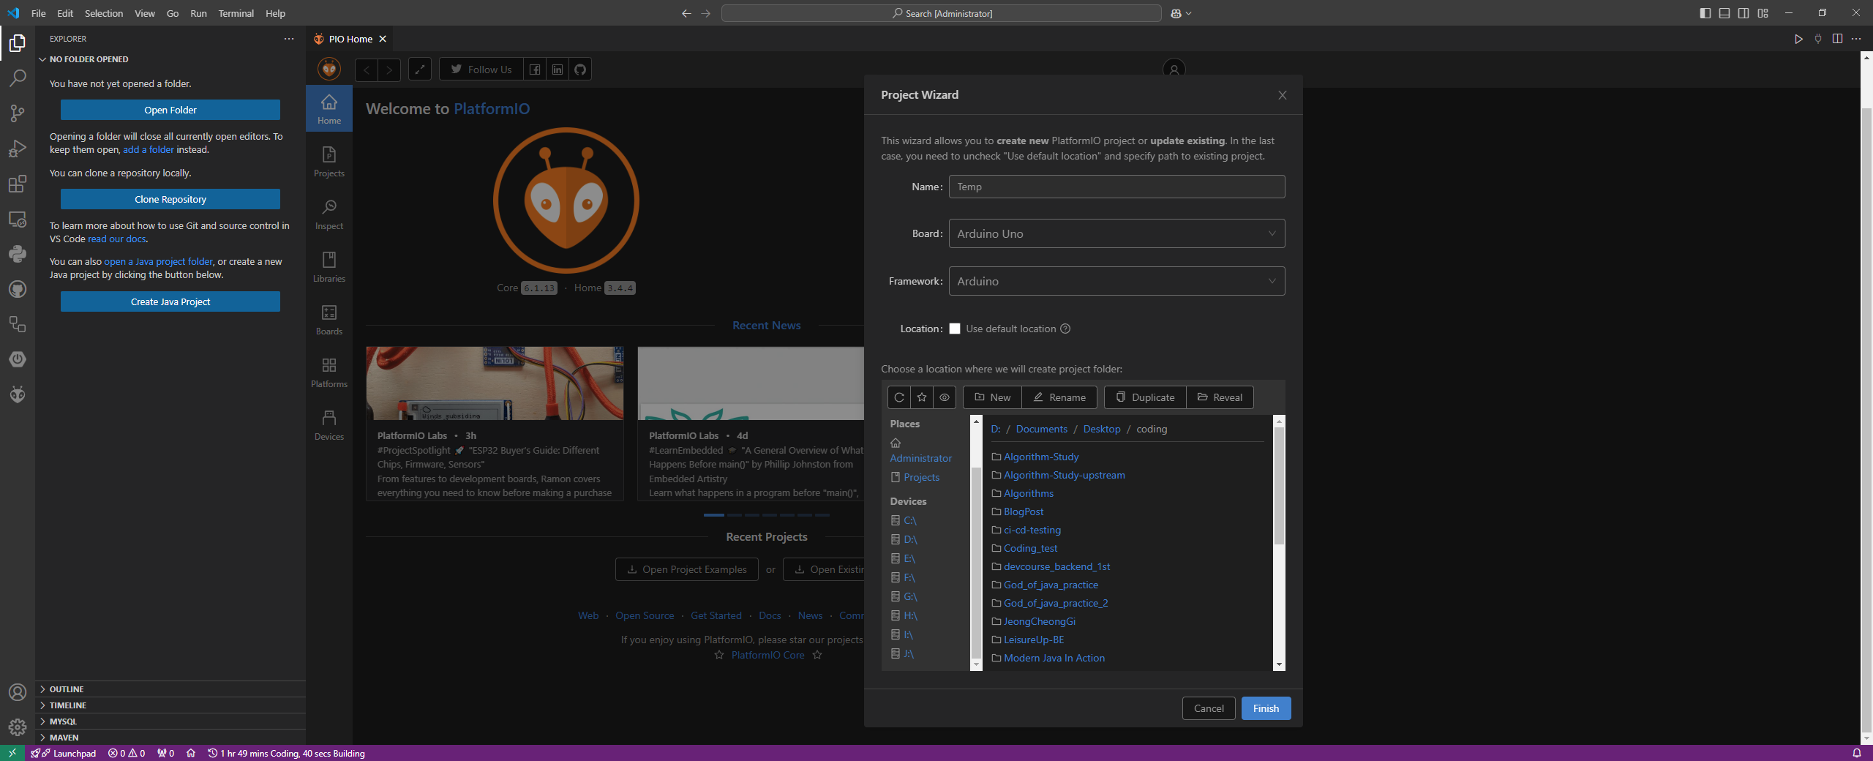Viewport: 1873px width, 761px height.
Task: Open PIO Projects section
Action: point(329,161)
